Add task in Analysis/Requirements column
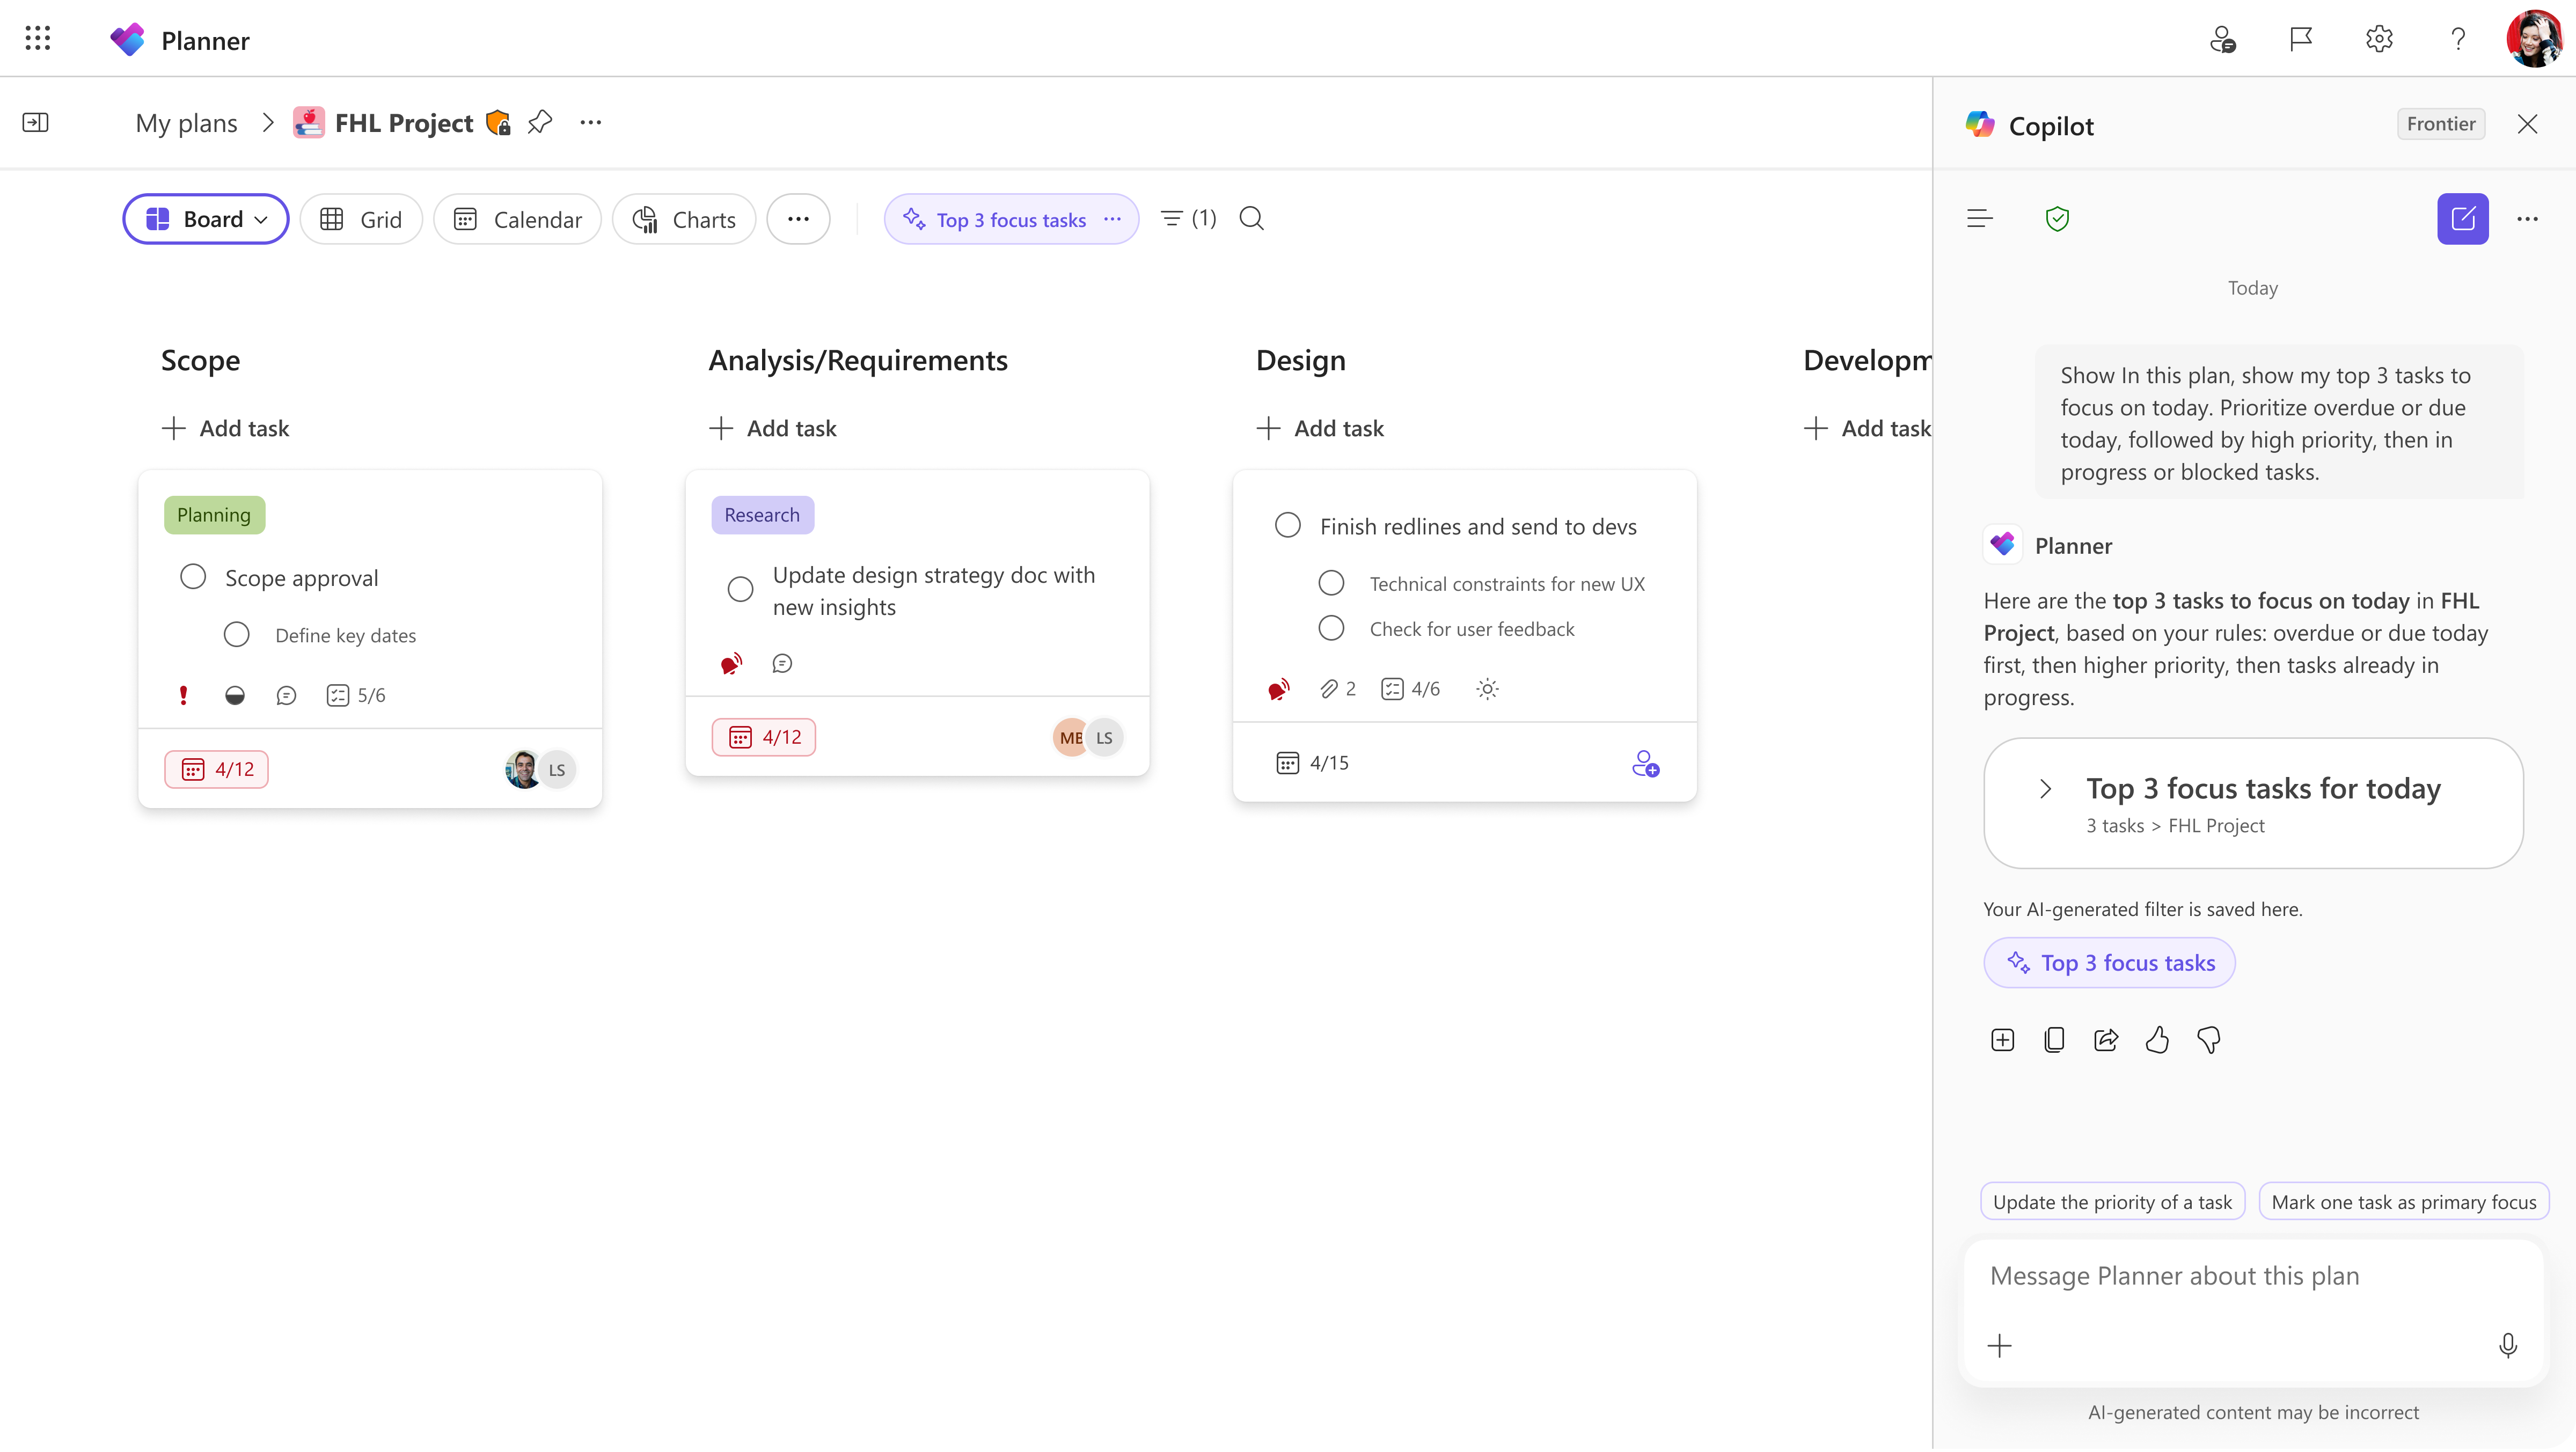2576x1452 pixels. (x=773, y=429)
